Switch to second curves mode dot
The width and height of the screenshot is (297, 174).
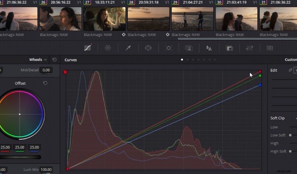pos(187,59)
